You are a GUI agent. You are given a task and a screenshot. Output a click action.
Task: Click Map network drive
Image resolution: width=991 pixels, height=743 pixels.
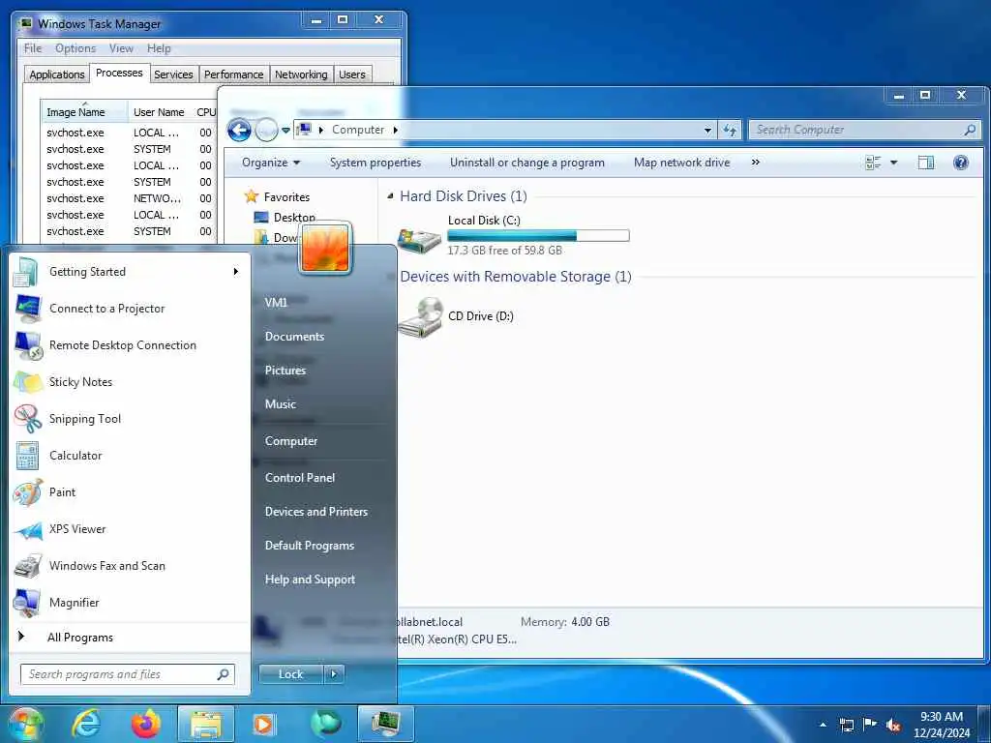click(x=682, y=163)
